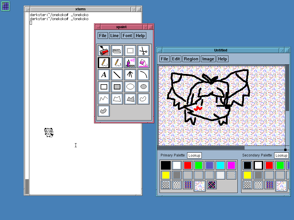Open the Edit menu in canvas window
294x220 pixels.
click(x=176, y=59)
